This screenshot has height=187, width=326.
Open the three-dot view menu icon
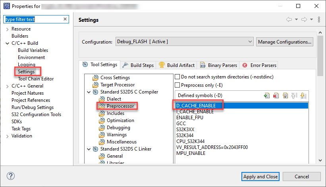[319, 19]
